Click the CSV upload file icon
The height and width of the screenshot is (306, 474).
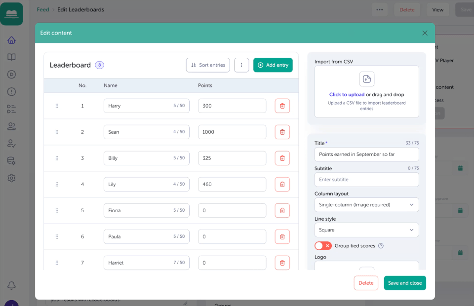click(x=367, y=79)
